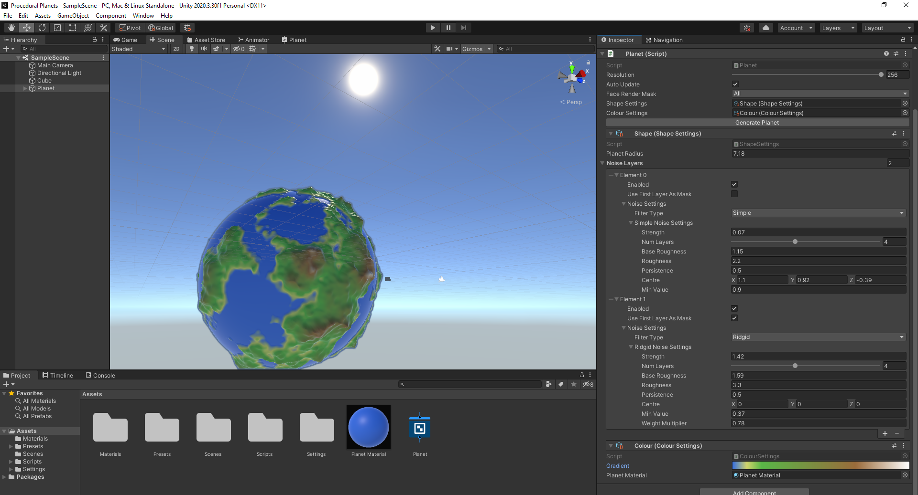The width and height of the screenshot is (918, 495).
Task: Select the Planet Material asset thumbnail
Action: (368, 428)
